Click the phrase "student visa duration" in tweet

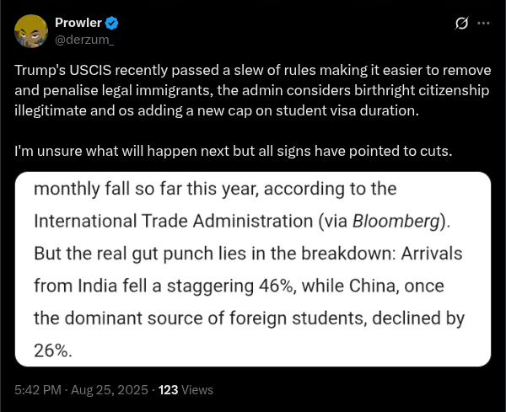click(x=347, y=110)
